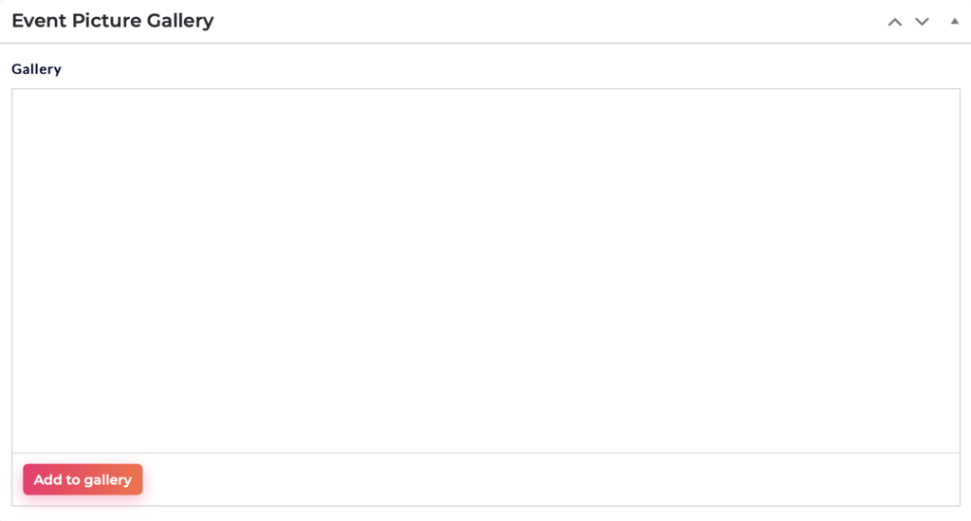Viewport: 971px width, 521px height.
Task: Move Event Picture Gallery panel down
Action: (x=922, y=22)
